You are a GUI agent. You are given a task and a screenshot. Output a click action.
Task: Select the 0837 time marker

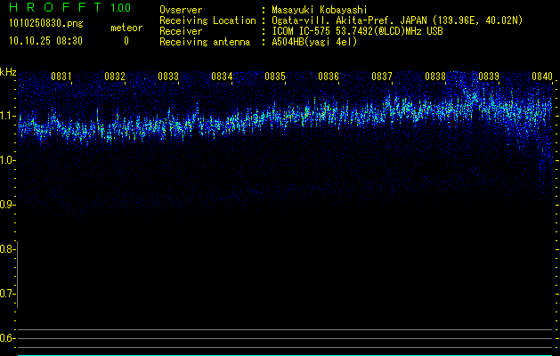(x=382, y=77)
